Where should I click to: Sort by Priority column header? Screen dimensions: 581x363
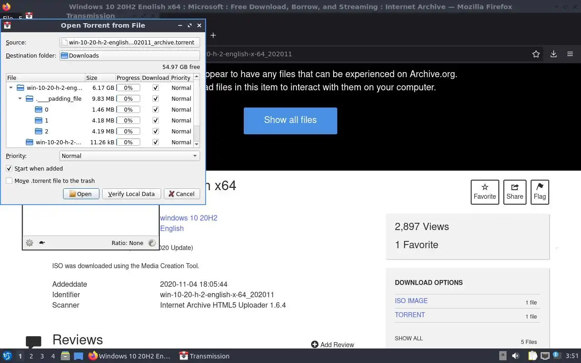click(181, 78)
